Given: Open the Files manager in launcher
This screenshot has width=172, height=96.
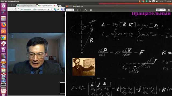Looking at the screenshot, I should [x=3, y=19].
